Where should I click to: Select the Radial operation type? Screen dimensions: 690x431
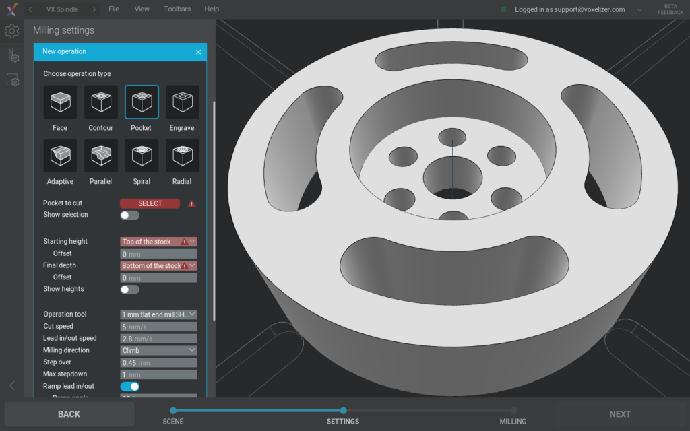pos(181,156)
